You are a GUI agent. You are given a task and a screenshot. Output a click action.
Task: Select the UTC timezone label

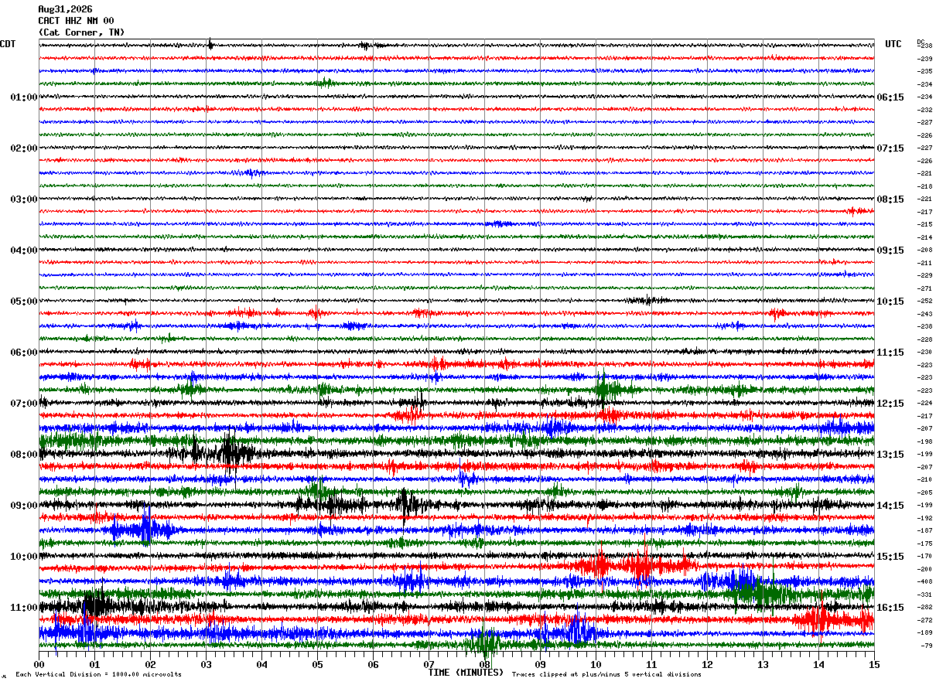(893, 44)
